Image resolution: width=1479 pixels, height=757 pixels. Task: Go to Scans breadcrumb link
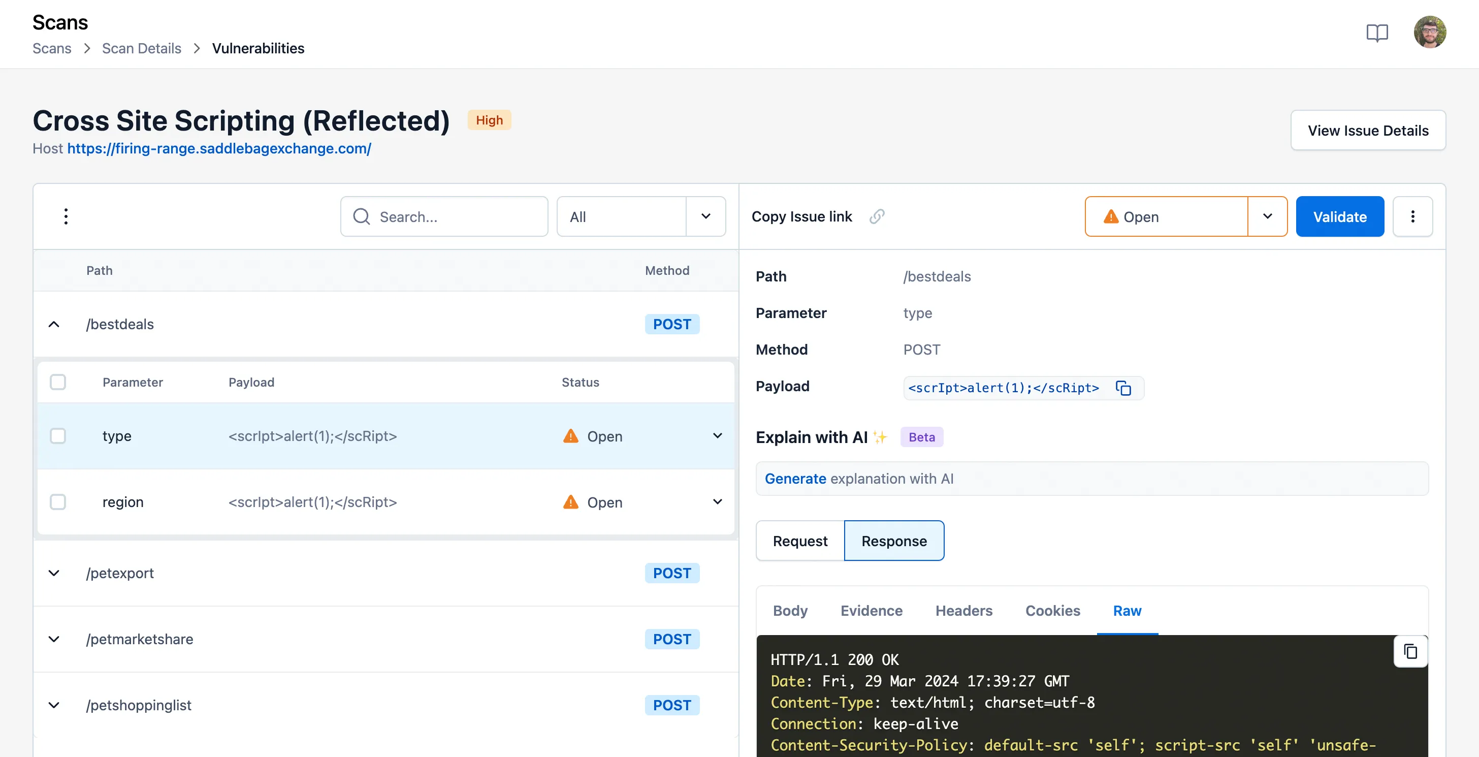pyautogui.click(x=52, y=48)
